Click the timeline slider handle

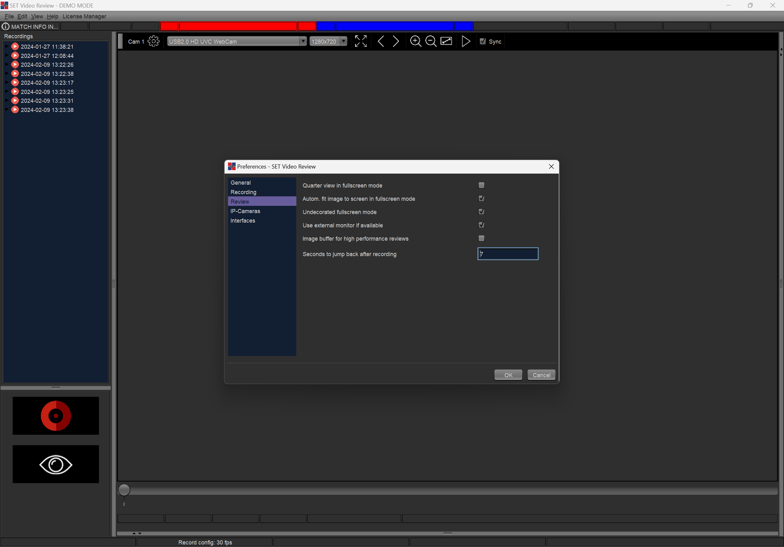tap(124, 490)
